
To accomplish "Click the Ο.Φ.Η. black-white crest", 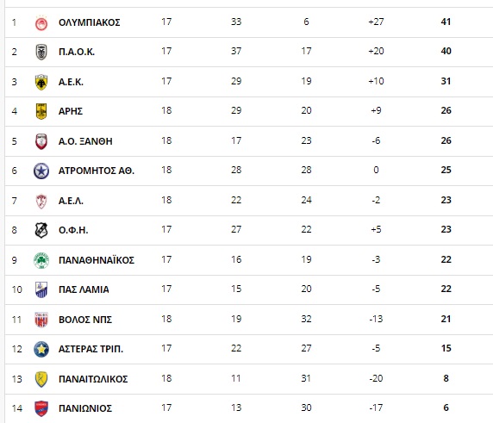I will pyautogui.click(x=41, y=230).
